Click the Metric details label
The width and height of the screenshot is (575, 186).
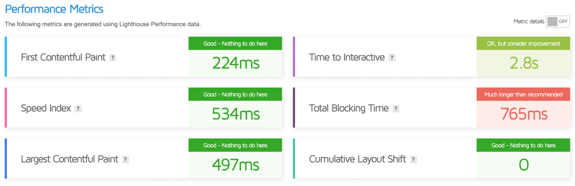[529, 22]
